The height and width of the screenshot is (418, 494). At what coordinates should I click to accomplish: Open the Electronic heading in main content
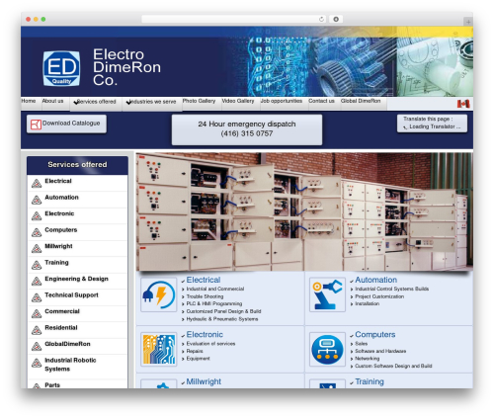(205, 334)
